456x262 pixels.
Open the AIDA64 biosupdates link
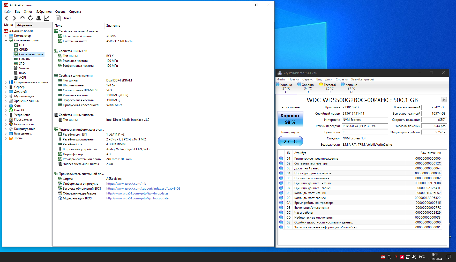[138, 198]
